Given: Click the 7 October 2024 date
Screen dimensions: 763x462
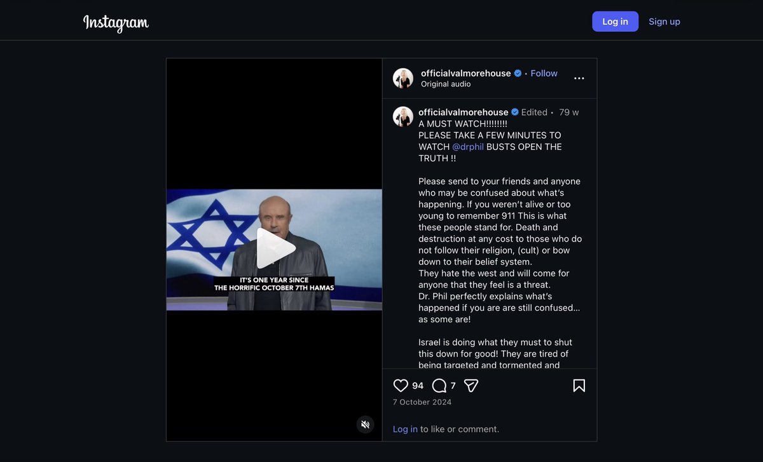Looking at the screenshot, I should tap(422, 402).
